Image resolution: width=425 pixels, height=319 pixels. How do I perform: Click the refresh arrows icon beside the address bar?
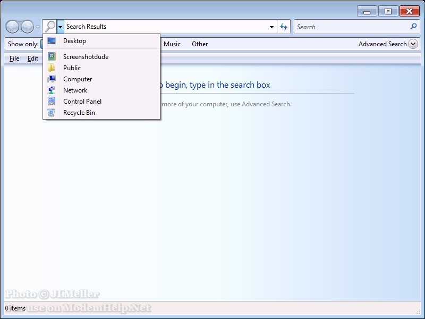pos(284,27)
